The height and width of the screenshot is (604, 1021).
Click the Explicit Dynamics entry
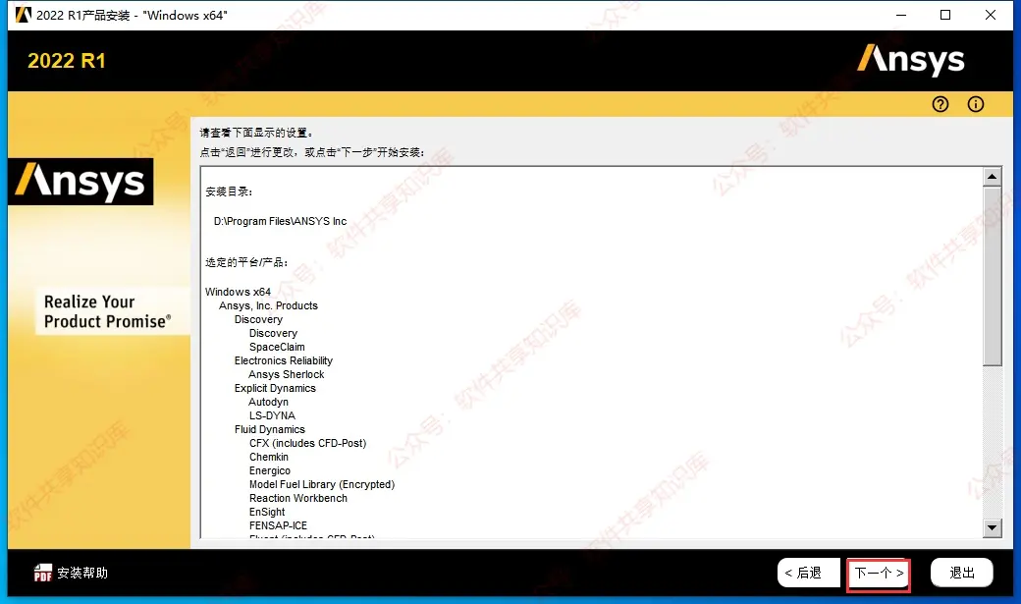(275, 388)
